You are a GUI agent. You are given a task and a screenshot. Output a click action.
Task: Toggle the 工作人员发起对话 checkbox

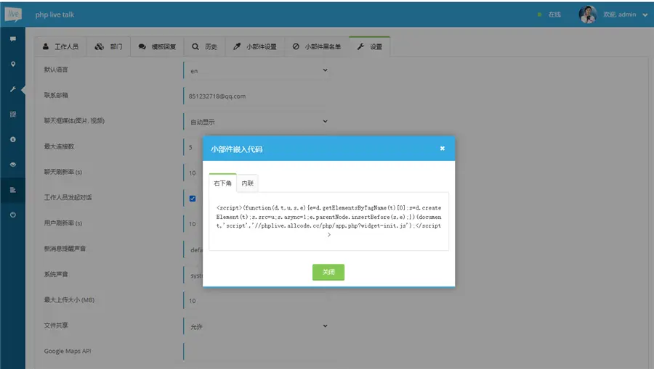193,199
